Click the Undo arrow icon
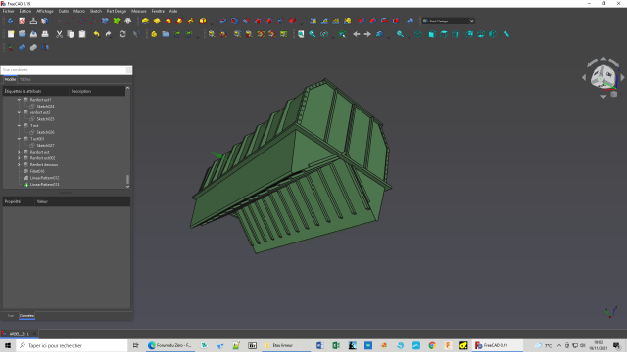Image resolution: width=627 pixels, height=352 pixels. click(96, 34)
